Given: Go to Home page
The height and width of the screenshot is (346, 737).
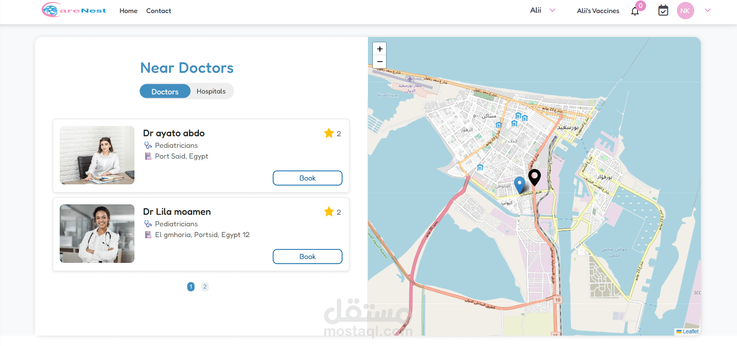Looking at the screenshot, I should coord(128,11).
